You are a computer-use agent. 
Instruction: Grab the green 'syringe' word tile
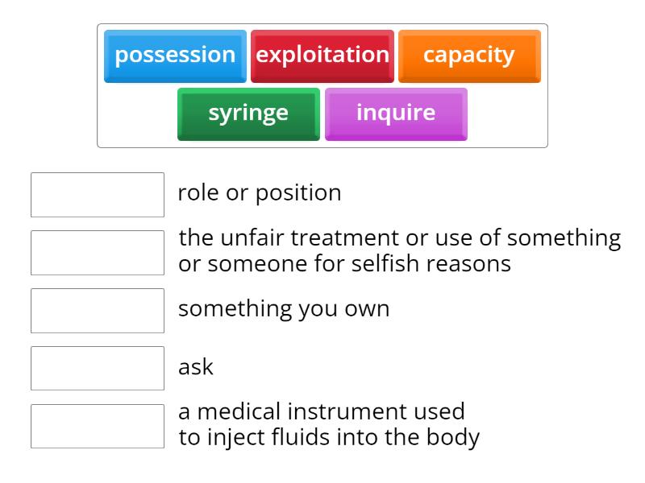click(248, 114)
